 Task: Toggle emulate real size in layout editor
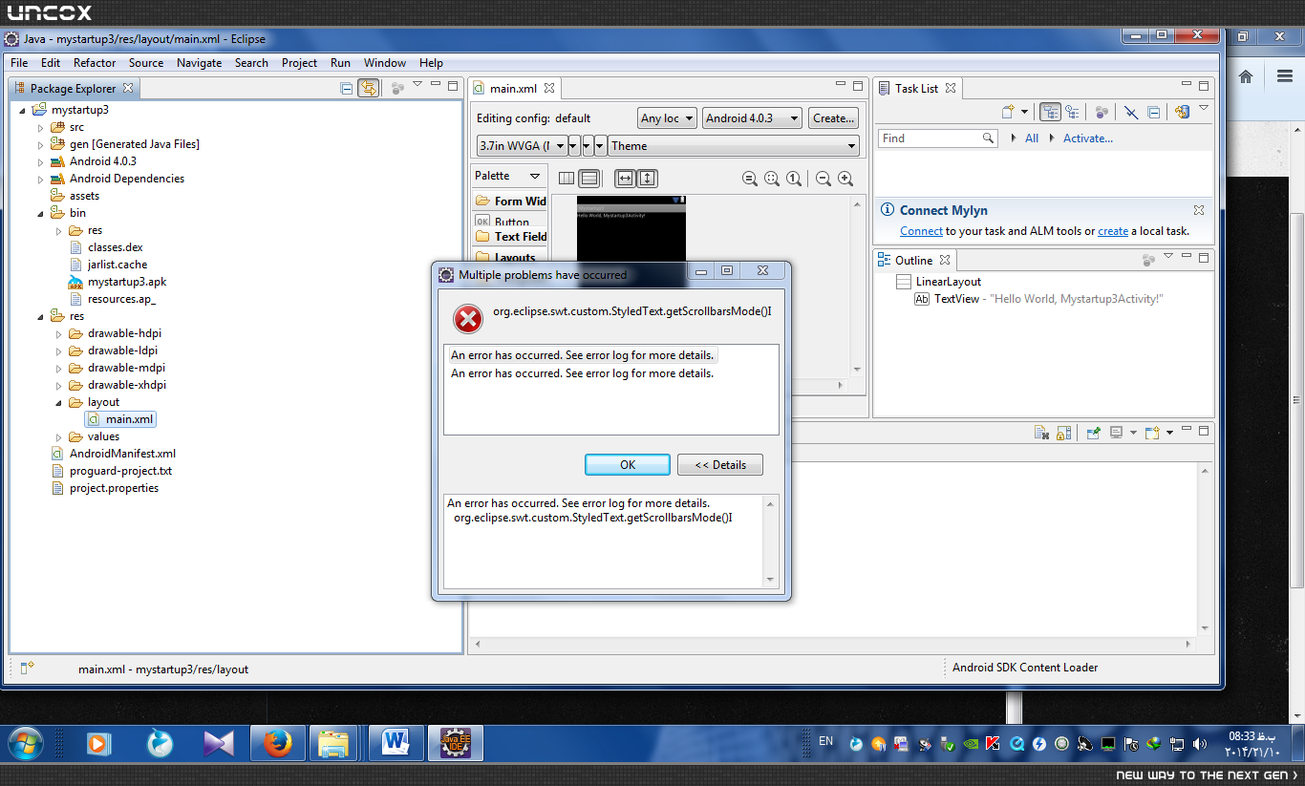750,179
